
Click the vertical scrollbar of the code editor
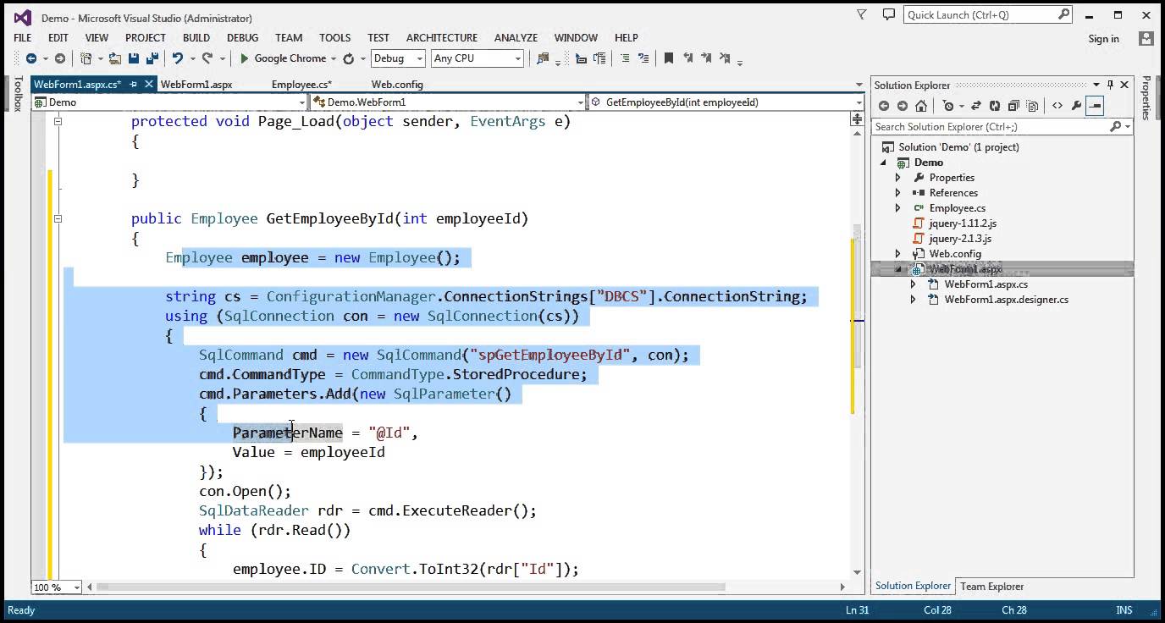pyautogui.click(x=857, y=339)
